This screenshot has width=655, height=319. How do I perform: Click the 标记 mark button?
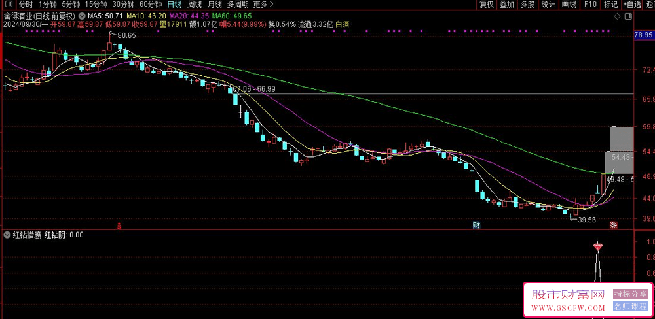(610, 5)
